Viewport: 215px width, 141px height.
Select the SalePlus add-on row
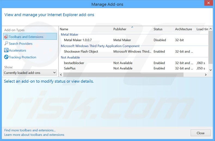[70, 68]
